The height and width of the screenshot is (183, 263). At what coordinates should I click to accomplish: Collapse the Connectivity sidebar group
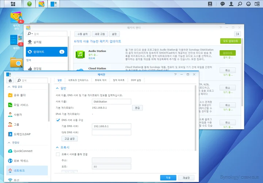click(9, 143)
